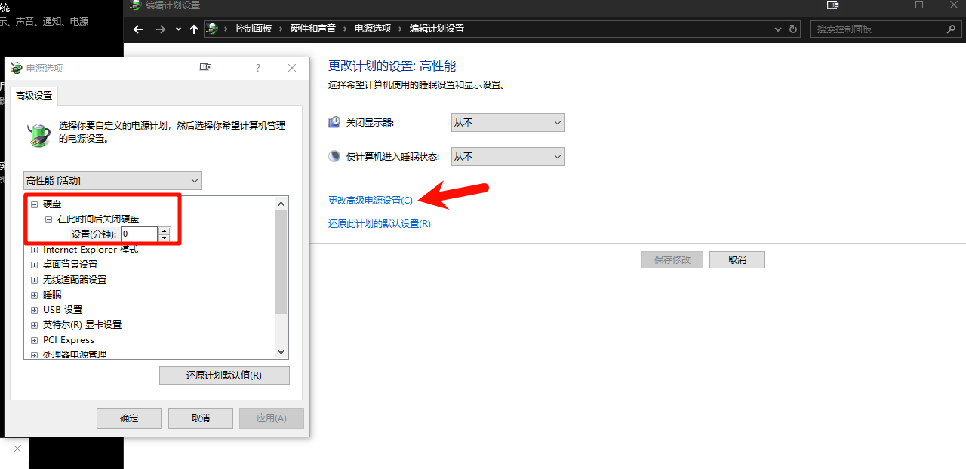Open the 高性能 [活动] plan dropdown
This screenshot has width=966, height=469.
point(112,180)
